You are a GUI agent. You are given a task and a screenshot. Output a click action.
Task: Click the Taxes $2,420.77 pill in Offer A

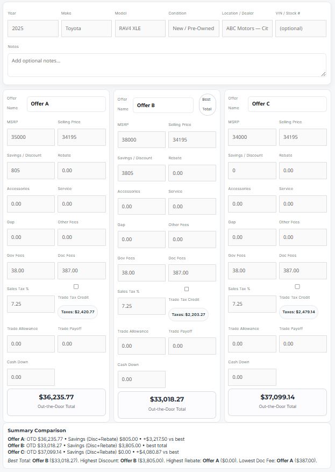pos(79,311)
